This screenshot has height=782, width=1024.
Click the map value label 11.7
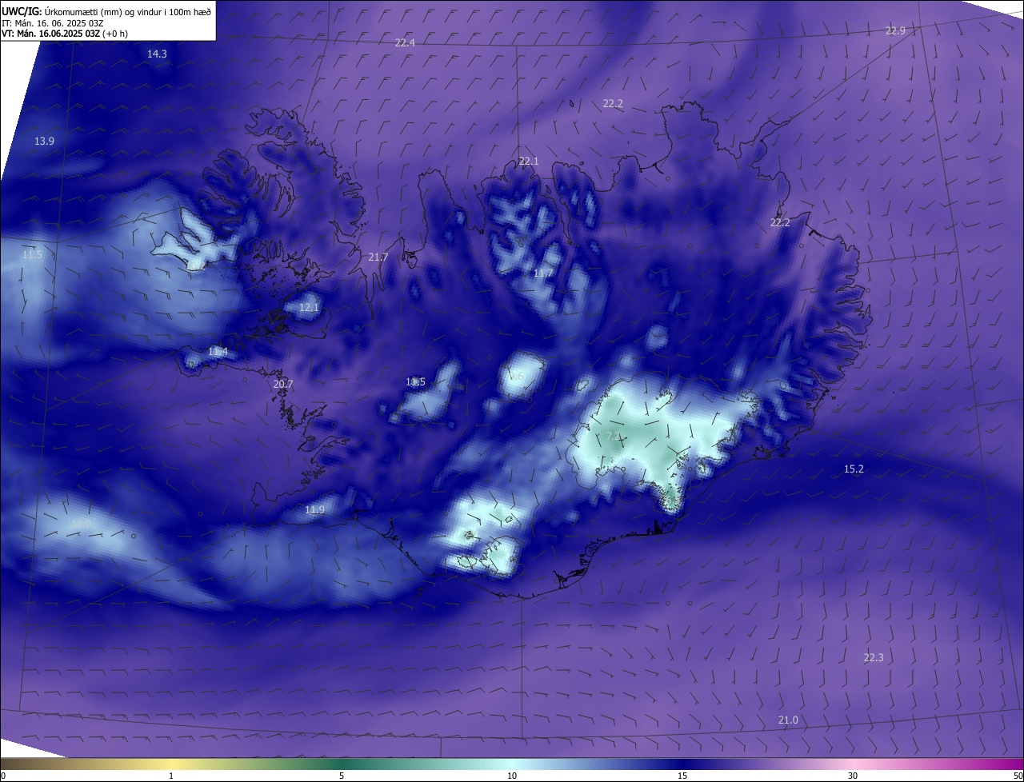click(x=543, y=273)
